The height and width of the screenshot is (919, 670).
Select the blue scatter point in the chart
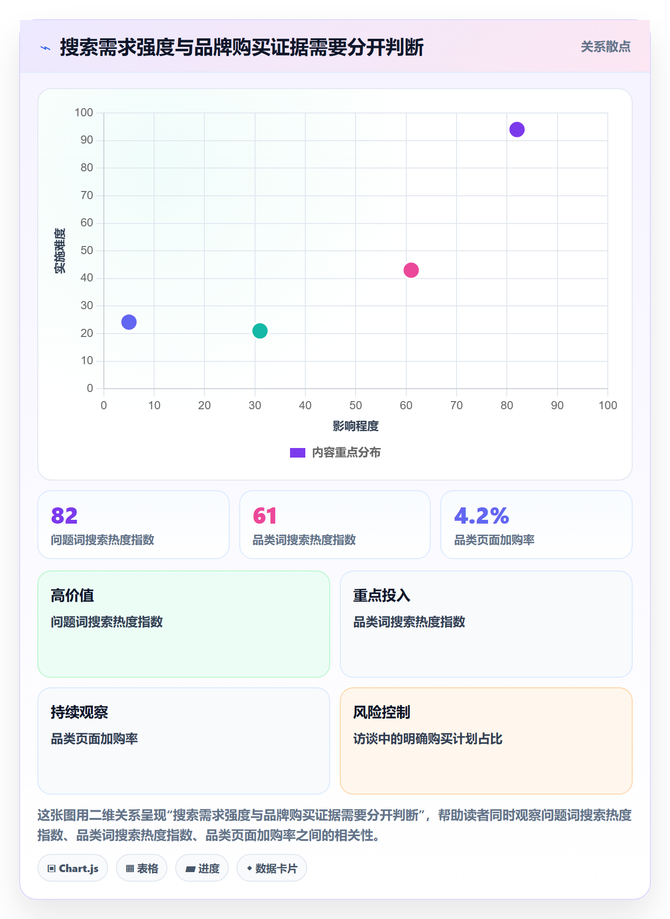click(x=129, y=322)
